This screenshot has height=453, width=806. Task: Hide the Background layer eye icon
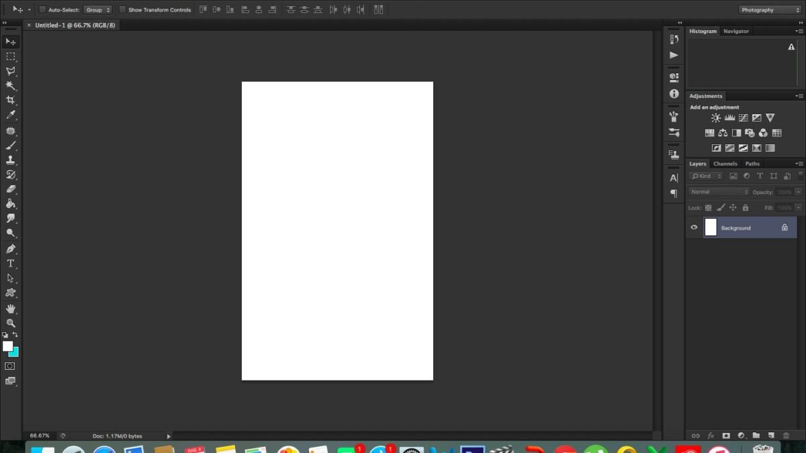pos(694,228)
